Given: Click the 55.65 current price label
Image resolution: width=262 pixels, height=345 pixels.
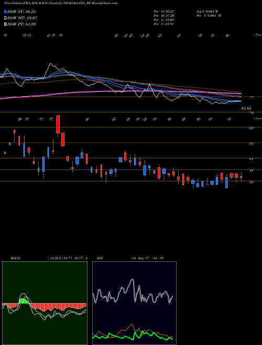Looking at the screenshot, I should click(246, 108).
